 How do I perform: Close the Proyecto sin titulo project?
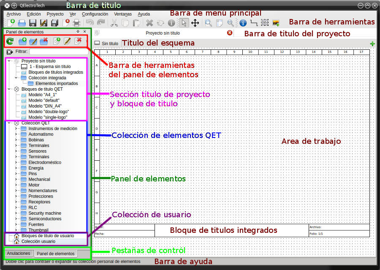pyautogui.click(x=230, y=32)
